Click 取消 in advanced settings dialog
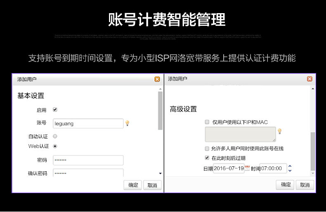326x212 pixels. coord(305,185)
